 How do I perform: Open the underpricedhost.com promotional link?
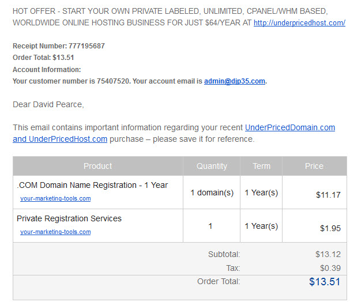299,22
